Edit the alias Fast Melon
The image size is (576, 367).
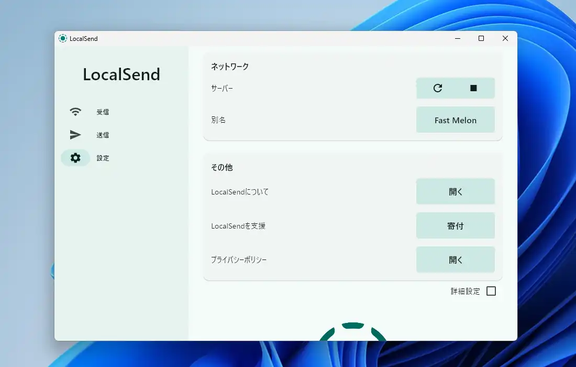pyautogui.click(x=456, y=120)
